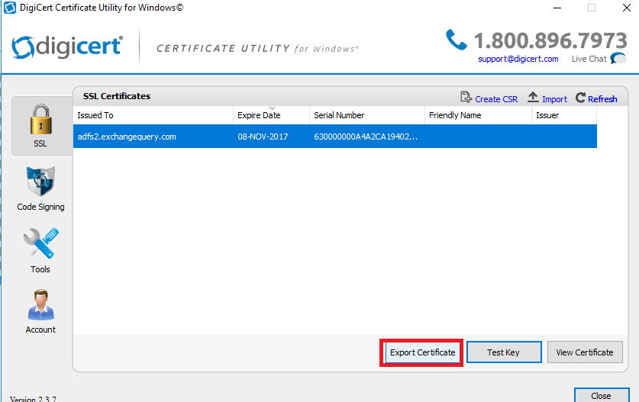This screenshot has height=402, width=639.
Task: Click the Import link
Action: [554, 99]
